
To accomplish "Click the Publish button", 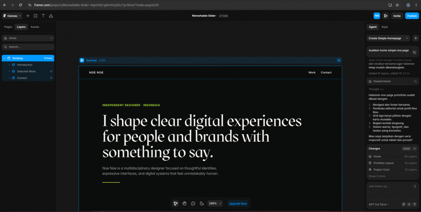I will point(412,16).
